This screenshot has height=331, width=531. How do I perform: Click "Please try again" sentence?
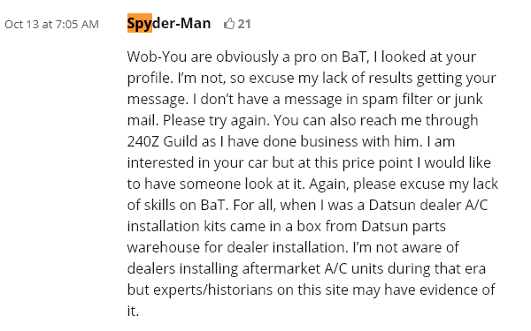click(x=216, y=121)
